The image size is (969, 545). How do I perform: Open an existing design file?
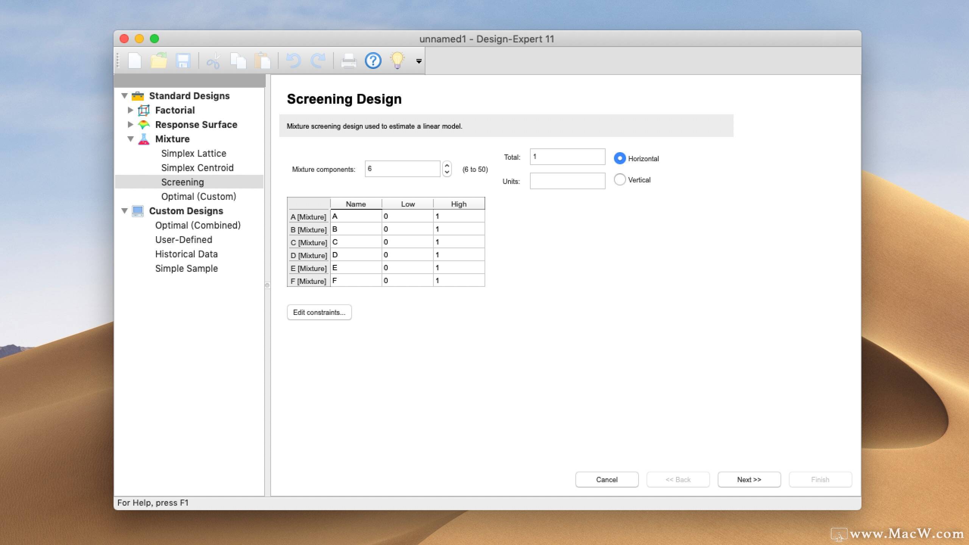159,61
